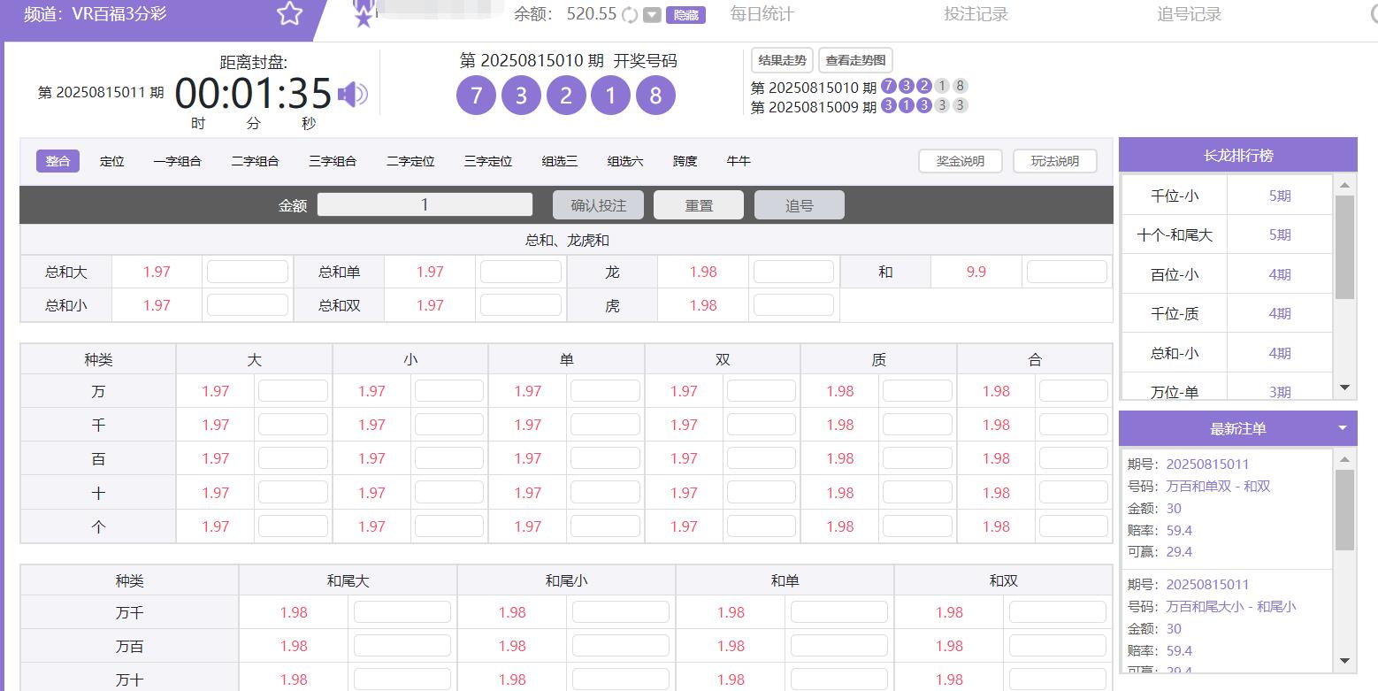Switch to the 定位 play tab
This screenshot has height=691, width=1378.
[x=112, y=161]
